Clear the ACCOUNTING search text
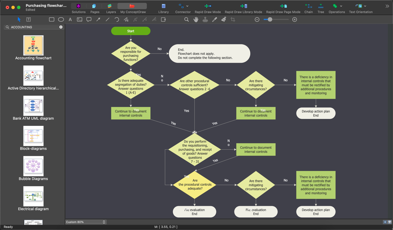 point(61,27)
